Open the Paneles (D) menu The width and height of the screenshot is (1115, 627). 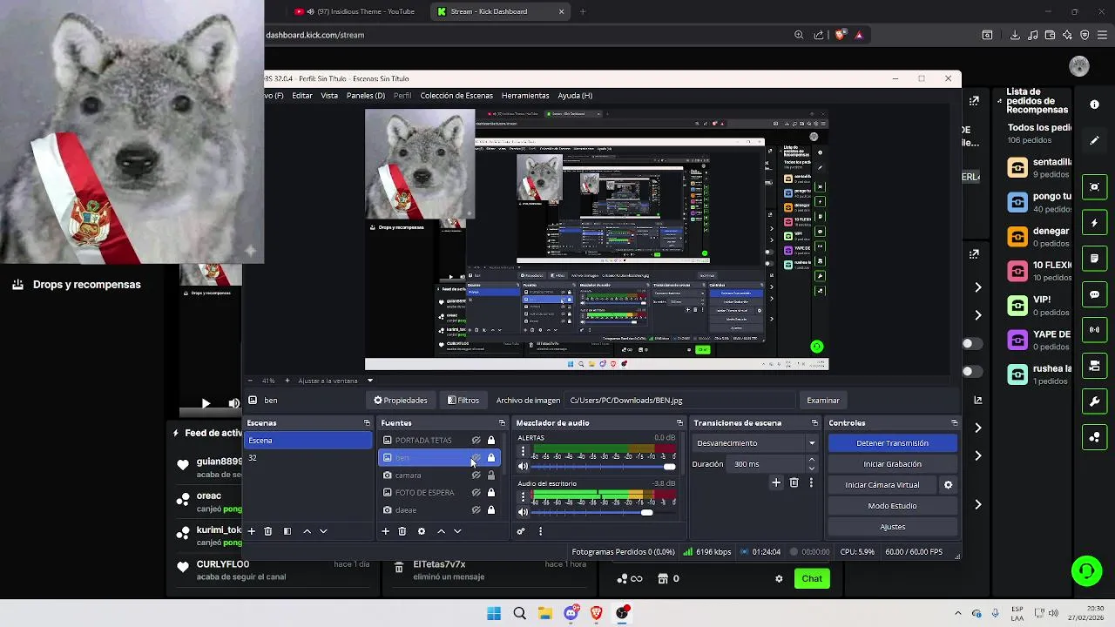coord(366,96)
